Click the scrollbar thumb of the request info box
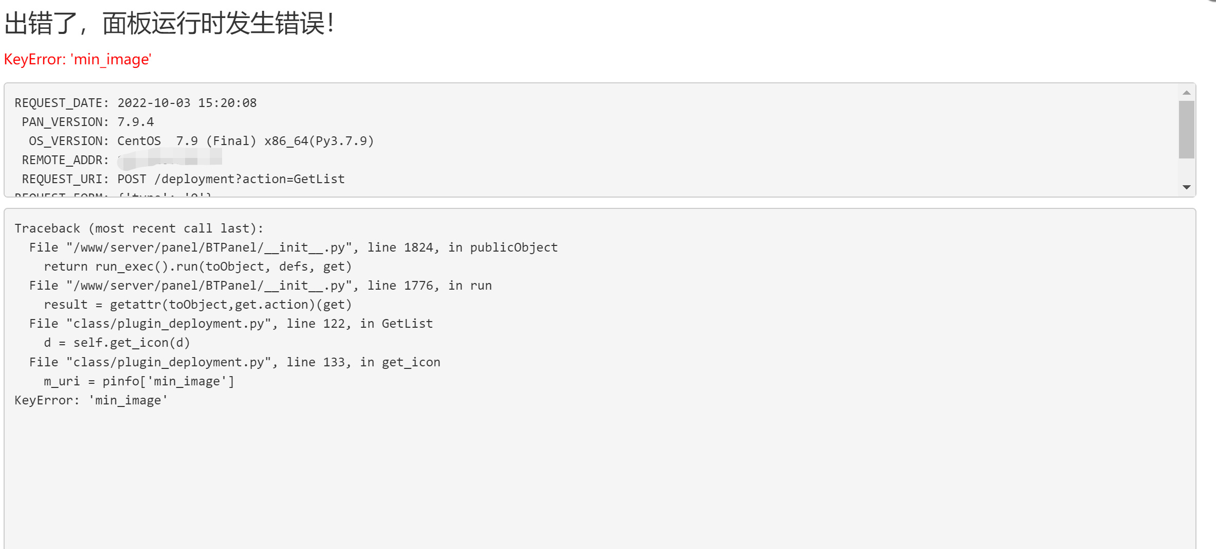The height and width of the screenshot is (549, 1216). point(1186,130)
